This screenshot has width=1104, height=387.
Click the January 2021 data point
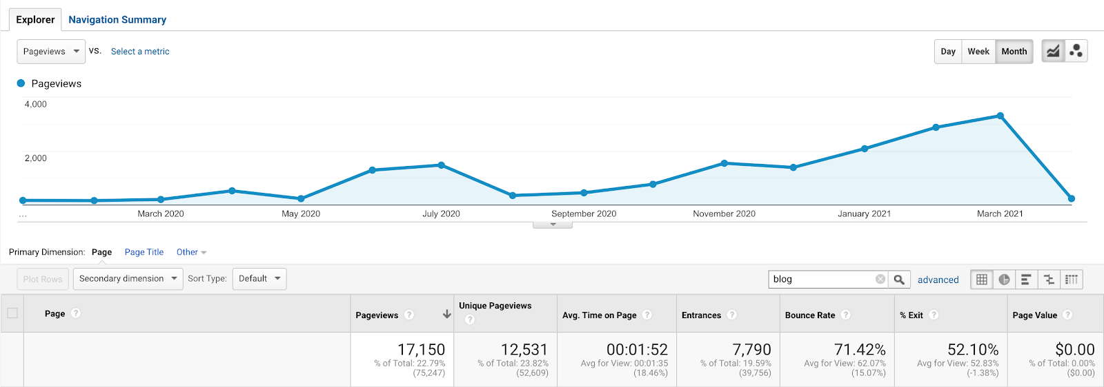point(865,149)
